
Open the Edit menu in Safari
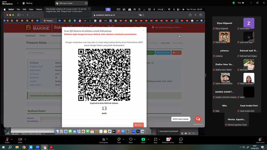24,9
